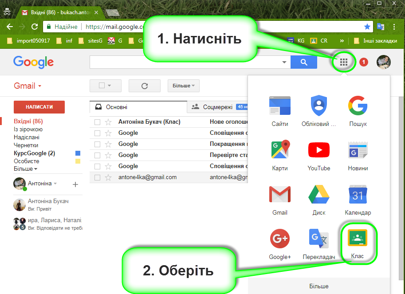Open Календар (Calendar) app
405x294 pixels.
coord(358,200)
